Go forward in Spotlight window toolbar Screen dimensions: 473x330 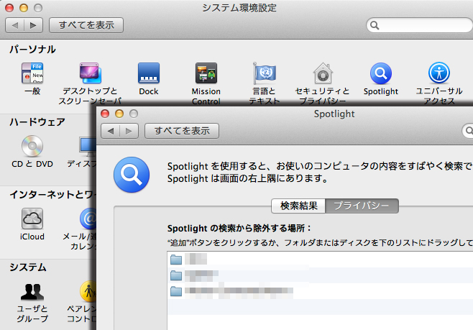pyautogui.click(x=129, y=131)
